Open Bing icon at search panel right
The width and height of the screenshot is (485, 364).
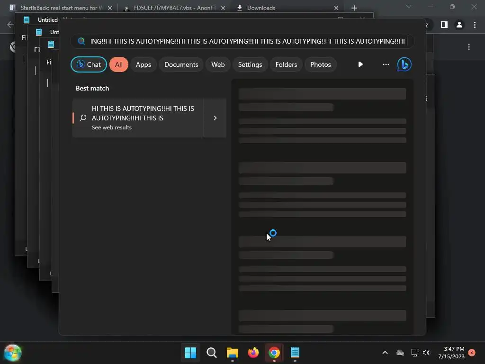pyautogui.click(x=404, y=64)
